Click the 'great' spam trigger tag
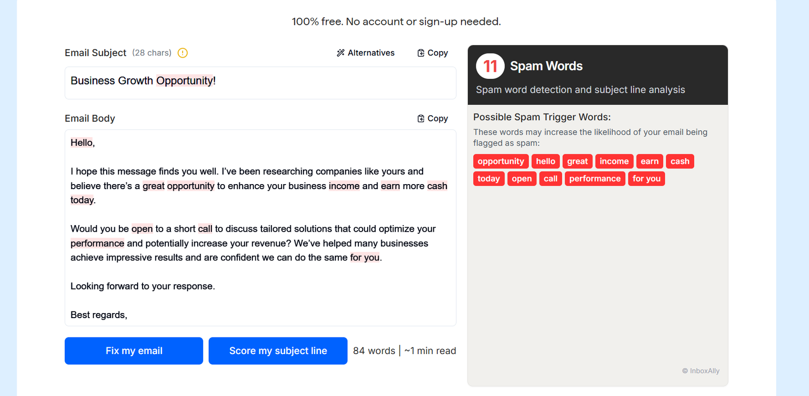Viewport: 809px width, 396px height. pyautogui.click(x=577, y=161)
